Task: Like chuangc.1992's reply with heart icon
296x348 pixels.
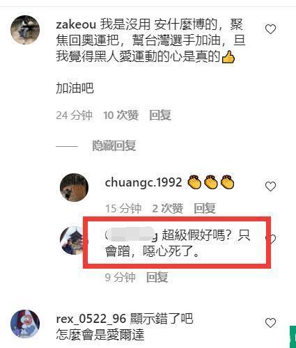Action: [x=270, y=187]
